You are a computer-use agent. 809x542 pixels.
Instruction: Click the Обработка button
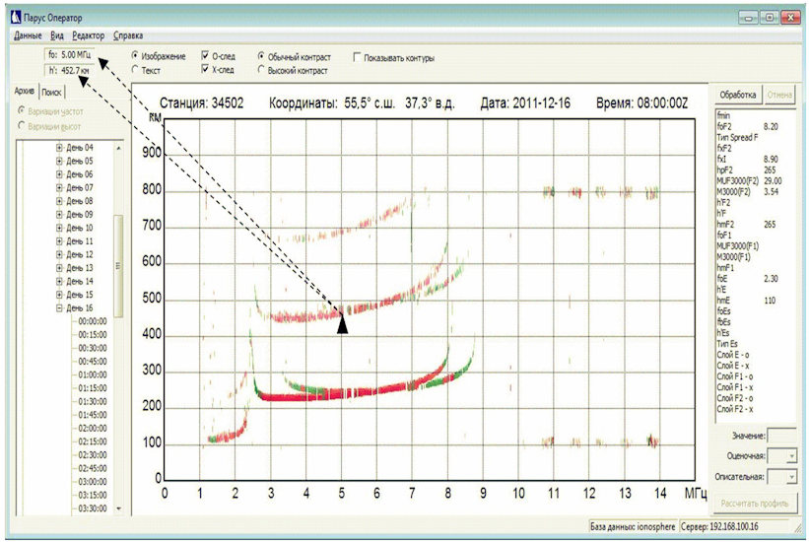pos(738,95)
